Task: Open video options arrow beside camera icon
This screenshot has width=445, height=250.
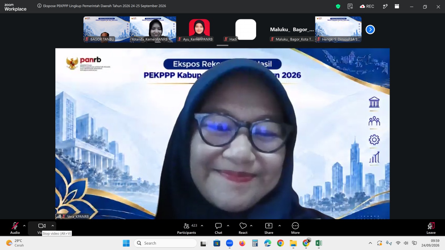Action: click(53, 226)
